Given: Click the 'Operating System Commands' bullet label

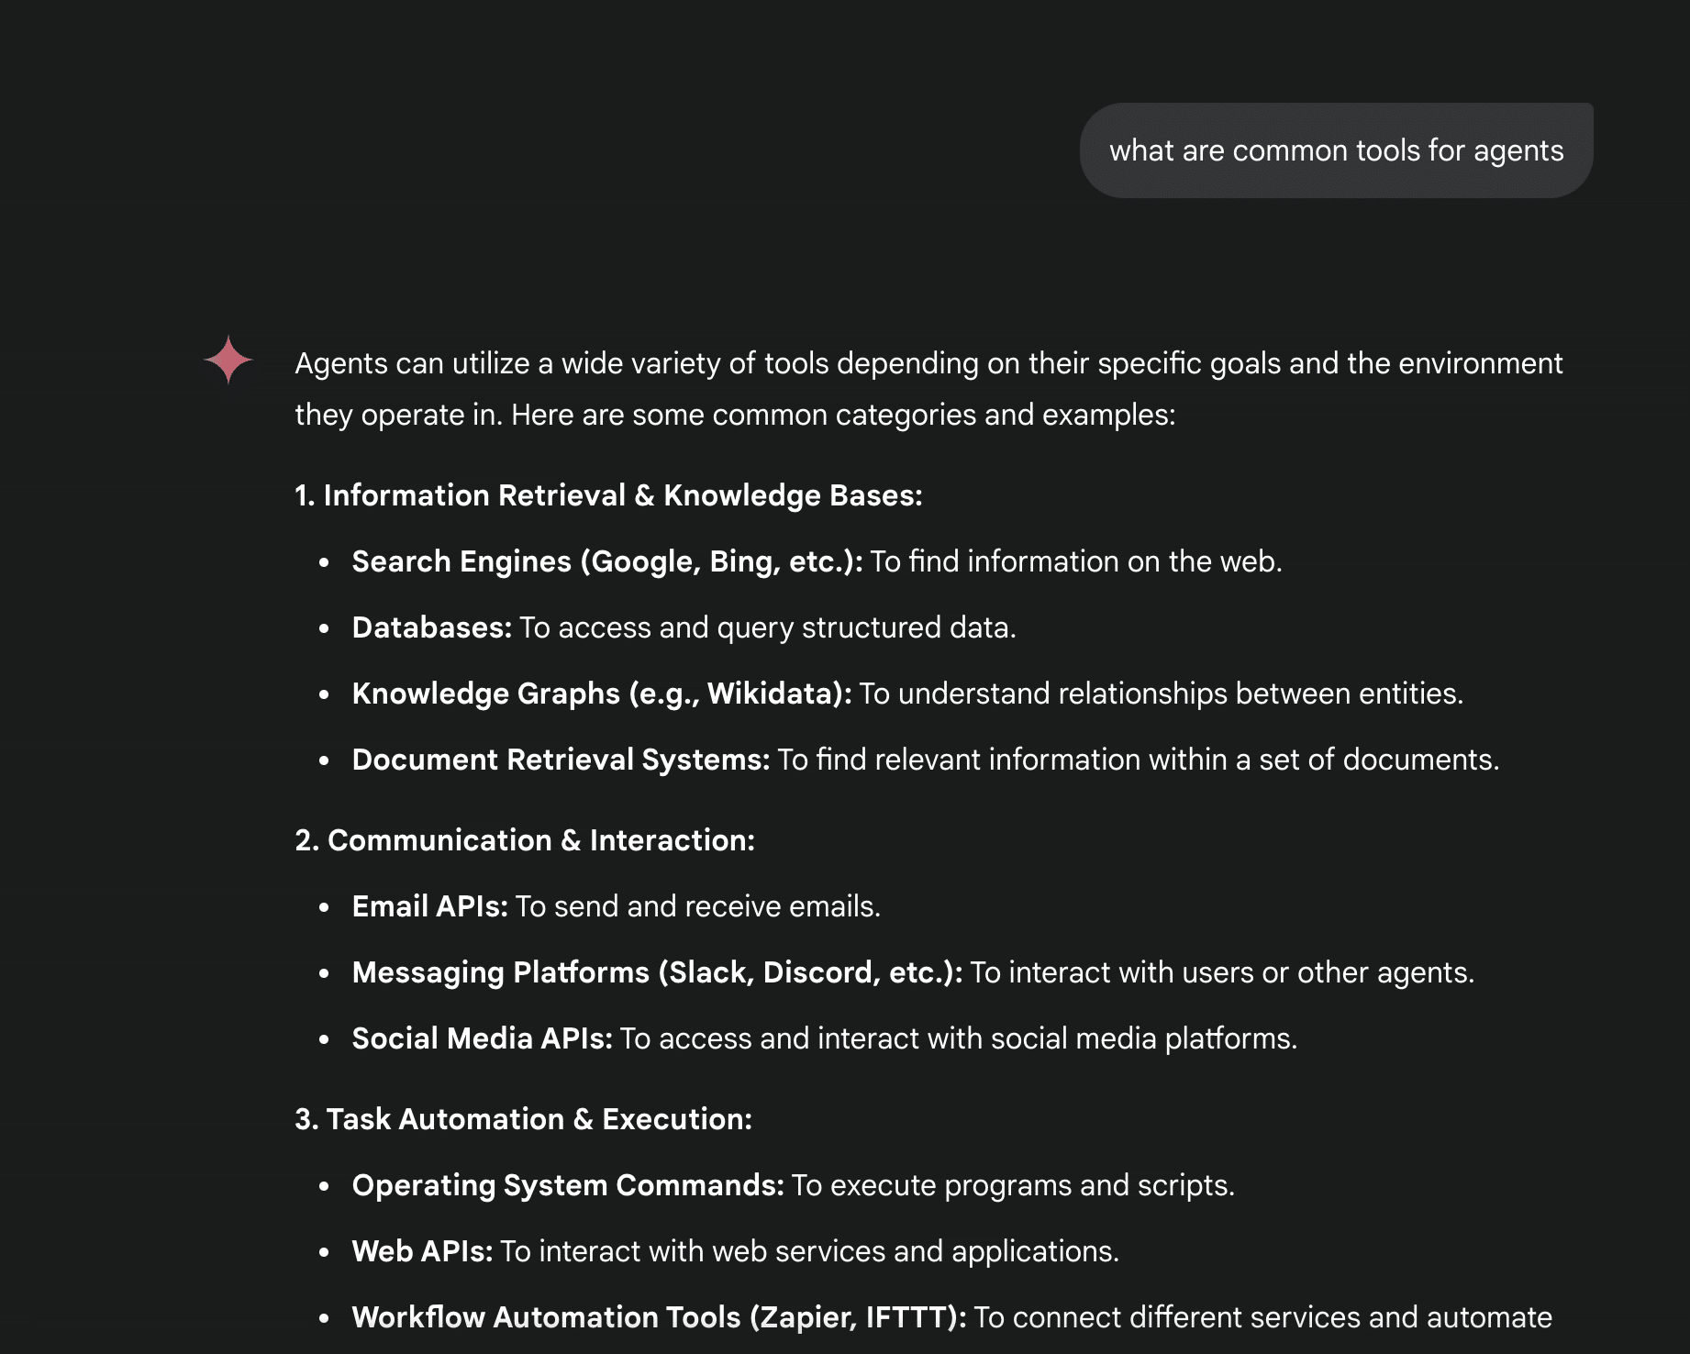Looking at the screenshot, I should (567, 1185).
